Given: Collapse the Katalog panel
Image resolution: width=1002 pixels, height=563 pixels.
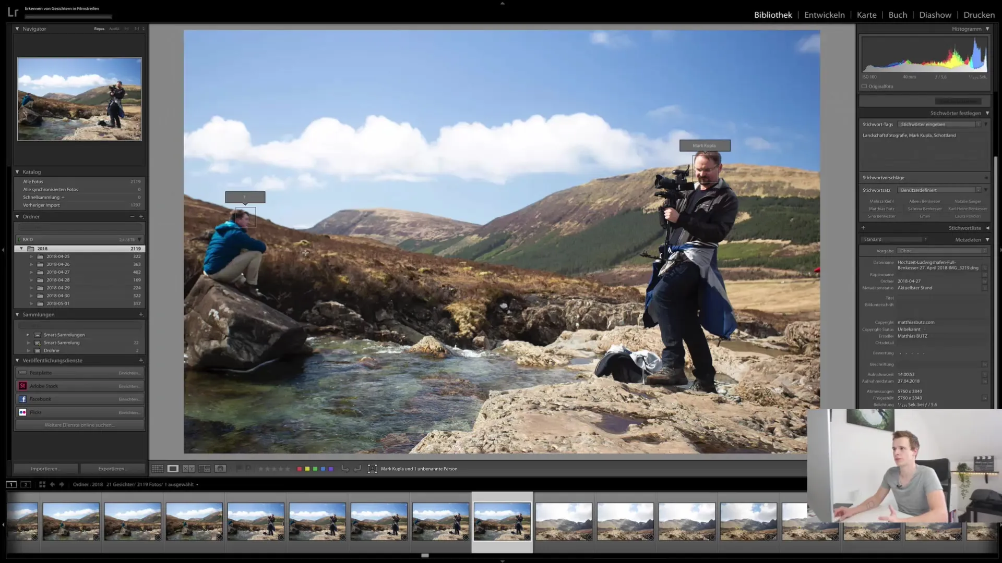Looking at the screenshot, I should (x=17, y=172).
